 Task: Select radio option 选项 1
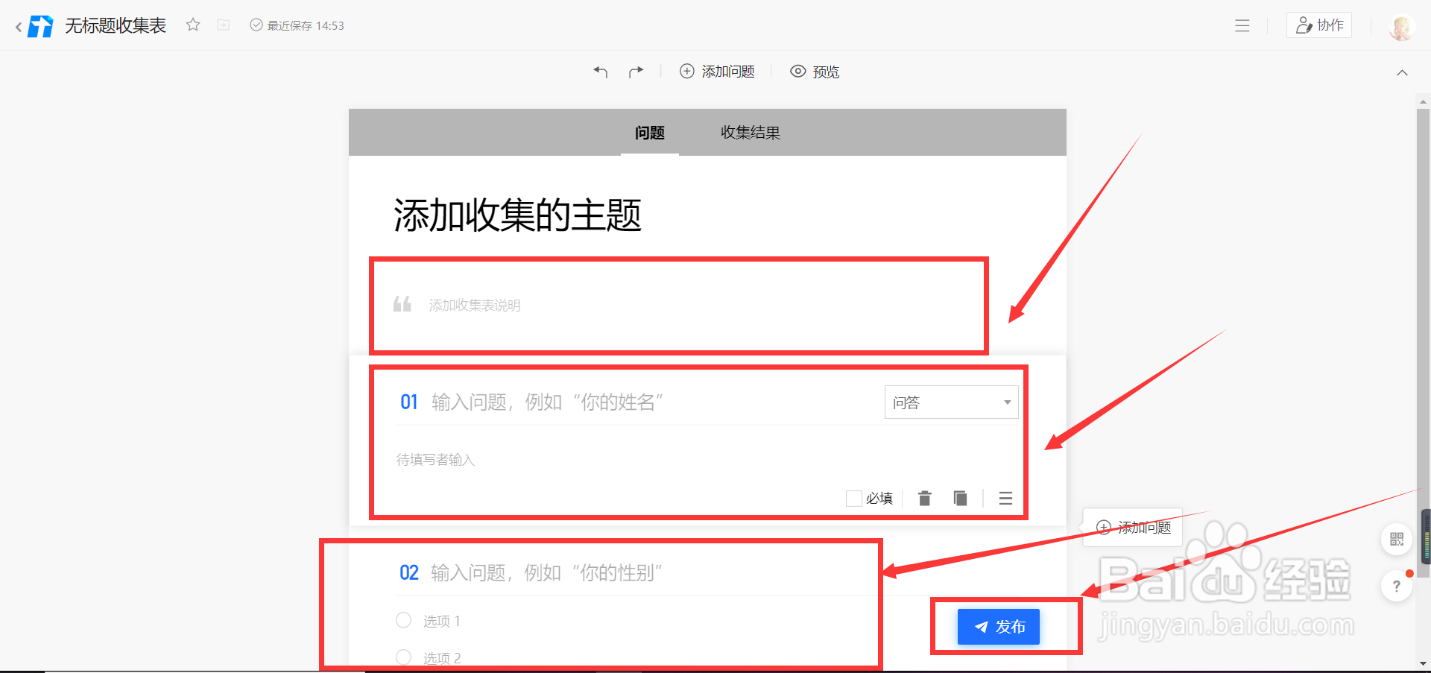tap(403, 619)
